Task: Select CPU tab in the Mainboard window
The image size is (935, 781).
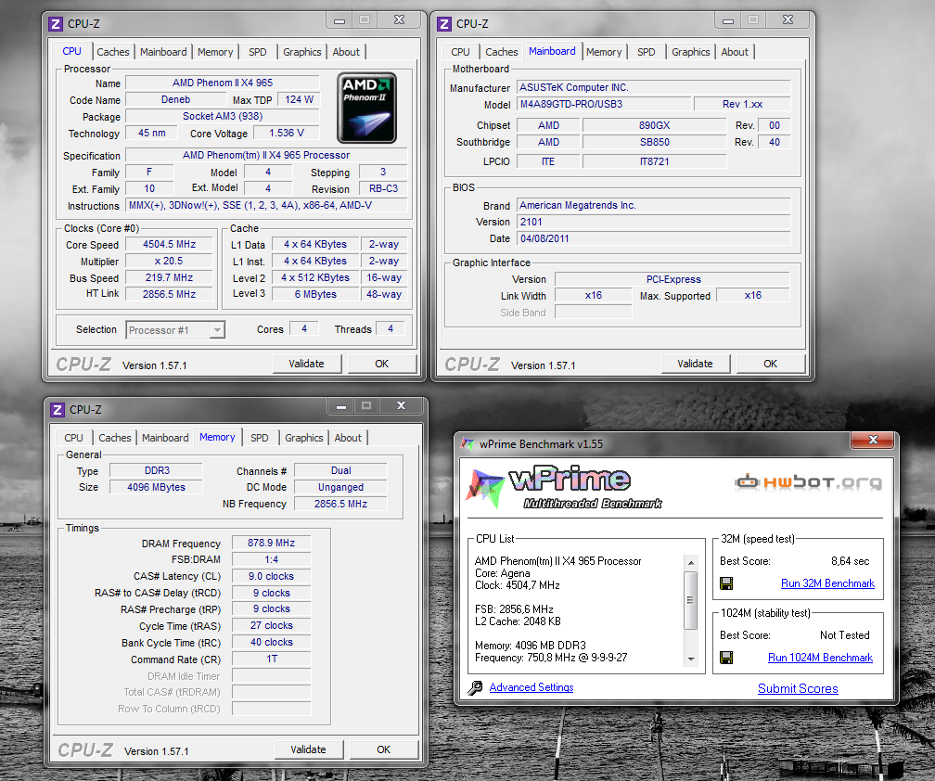Action: coord(460,52)
